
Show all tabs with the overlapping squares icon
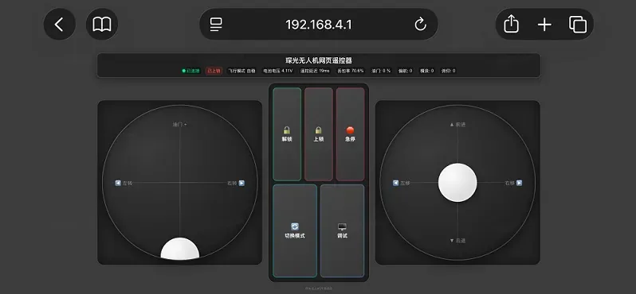click(x=578, y=25)
